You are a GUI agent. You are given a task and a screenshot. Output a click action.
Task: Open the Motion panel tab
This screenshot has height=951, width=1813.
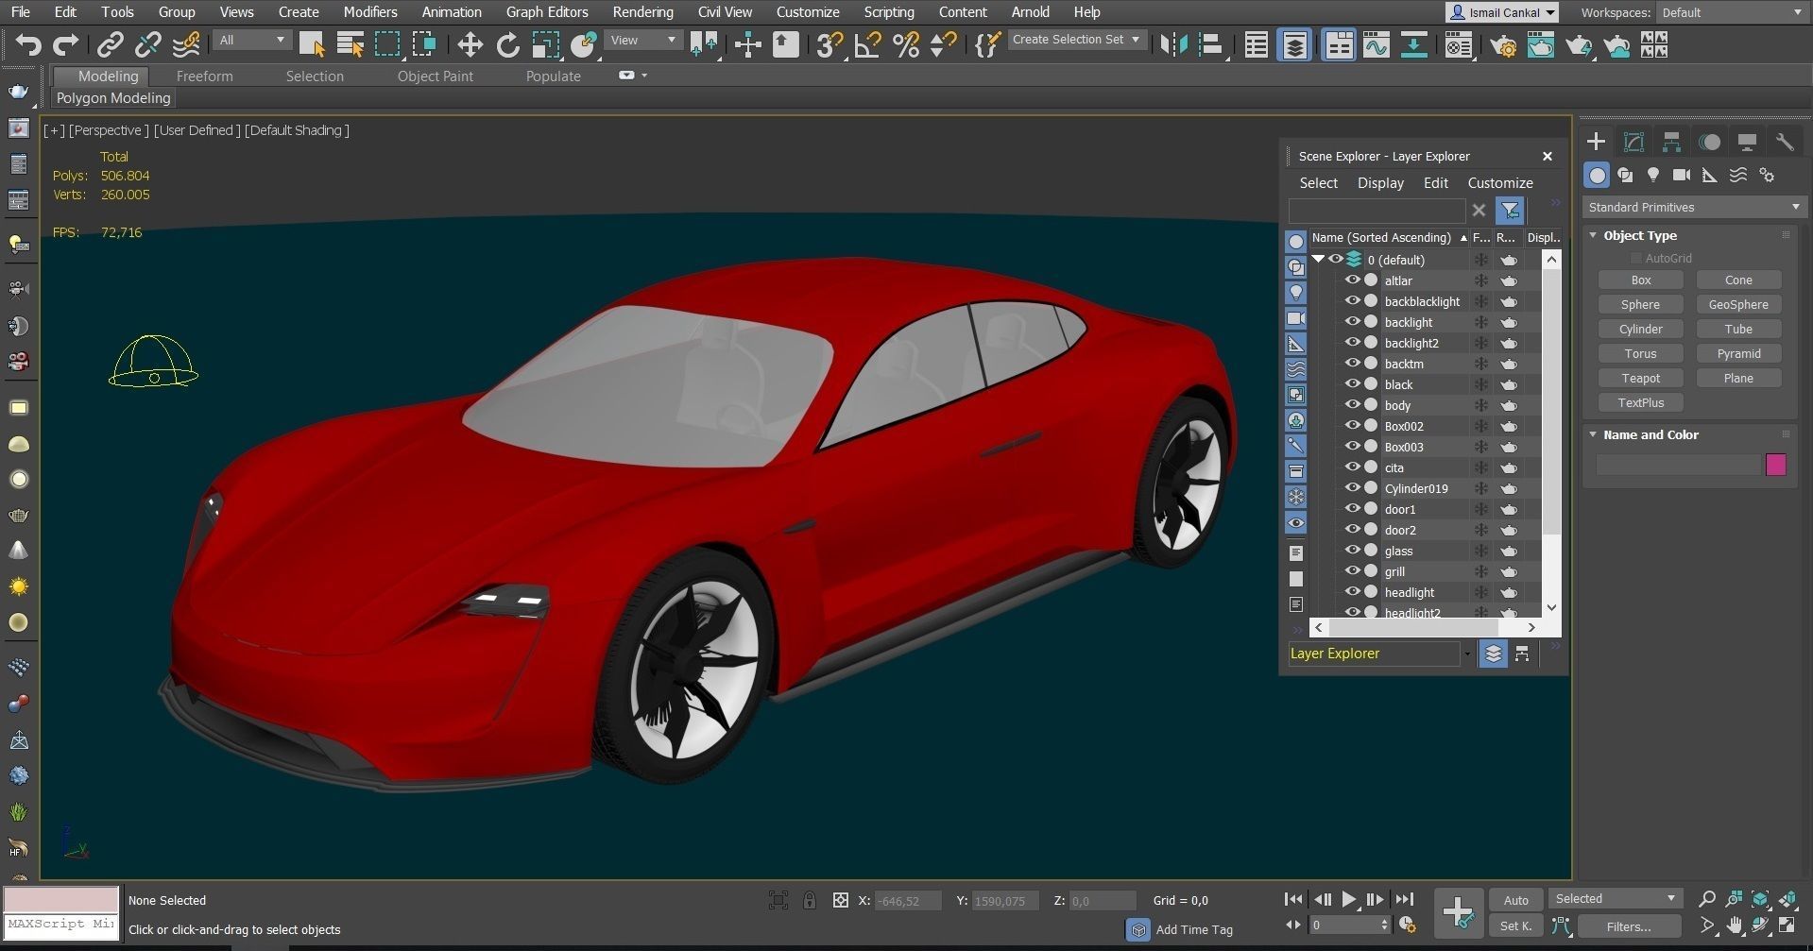coord(1709,142)
